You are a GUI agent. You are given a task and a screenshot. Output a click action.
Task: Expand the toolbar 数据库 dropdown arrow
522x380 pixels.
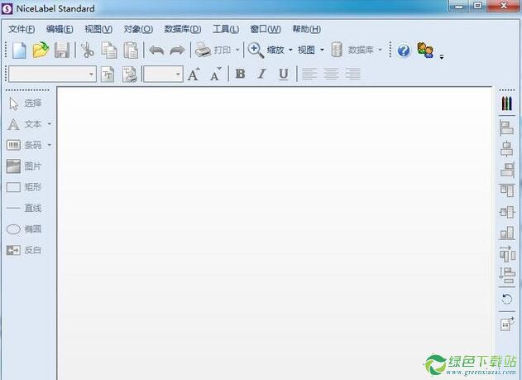coord(380,51)
